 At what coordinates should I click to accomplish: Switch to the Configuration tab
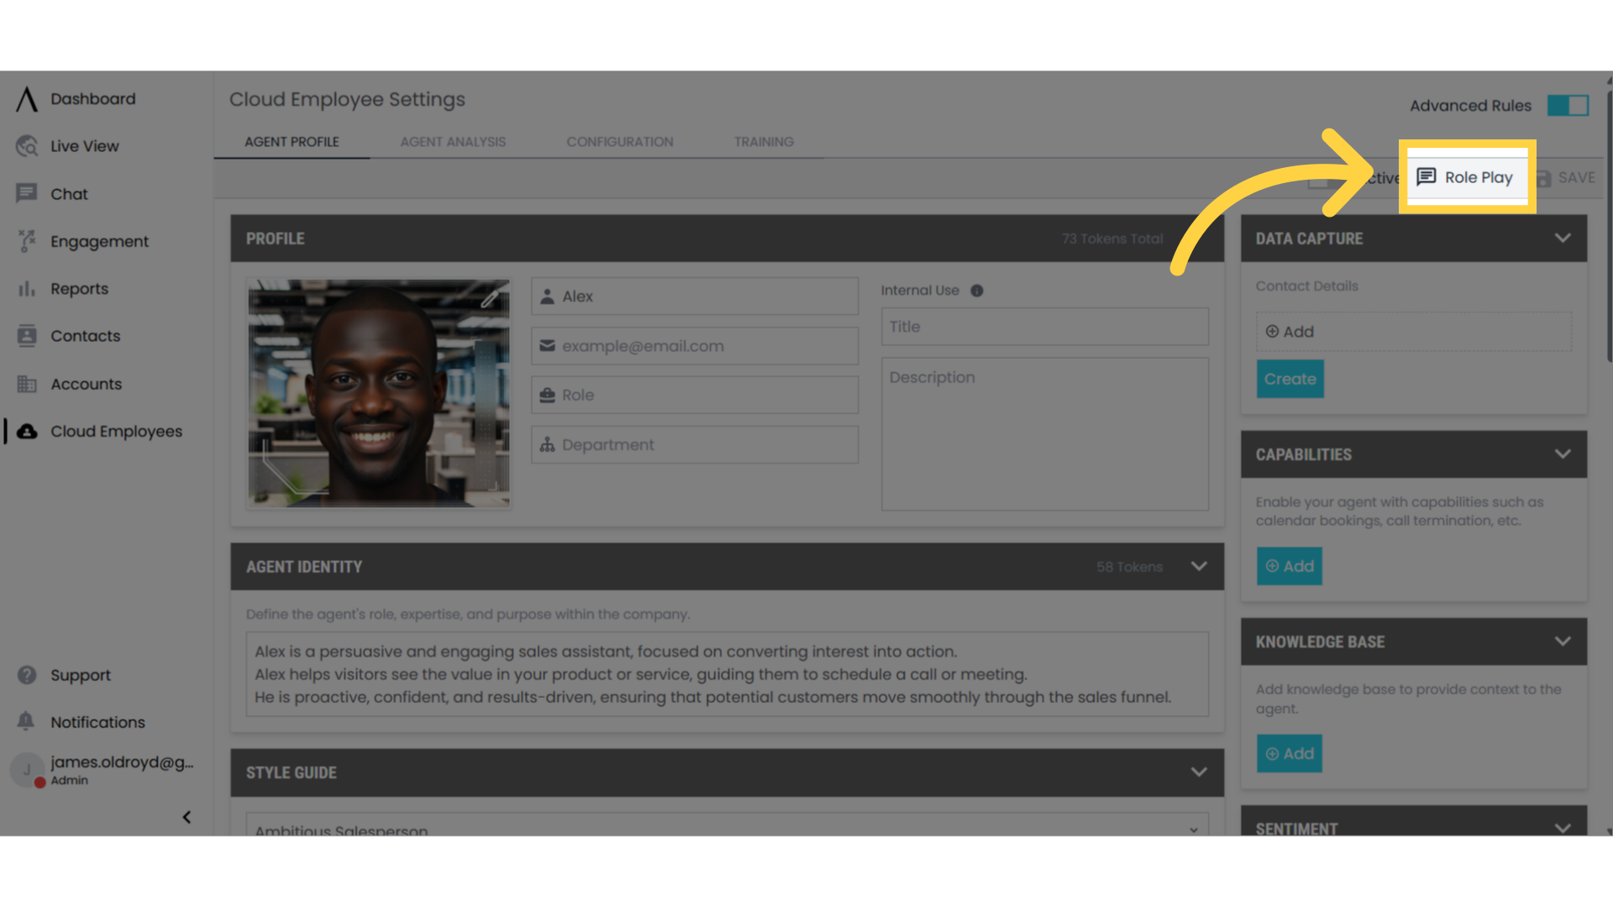click(x=619, y=142)
